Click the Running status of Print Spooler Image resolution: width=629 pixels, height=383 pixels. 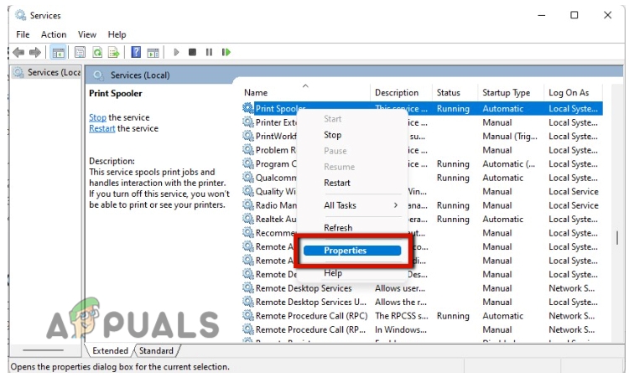(453, 108)
